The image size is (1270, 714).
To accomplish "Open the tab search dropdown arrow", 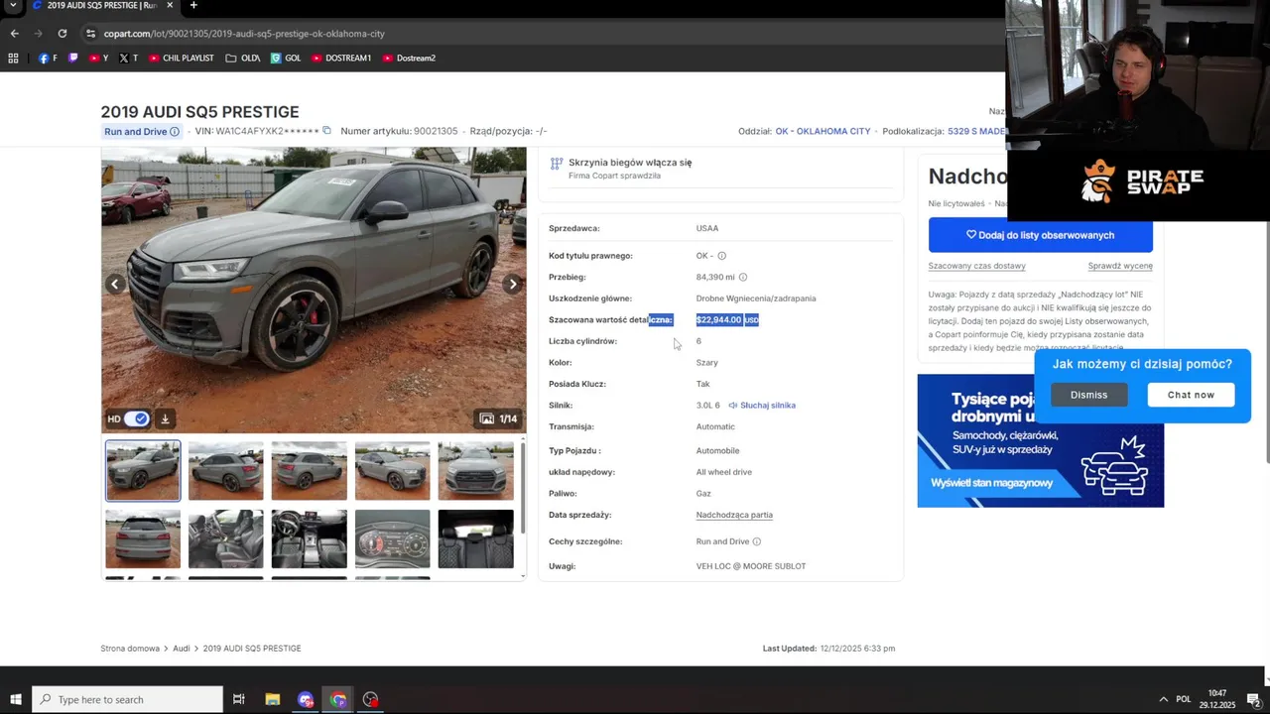I will pyautogui.click(x=14, y=5).
